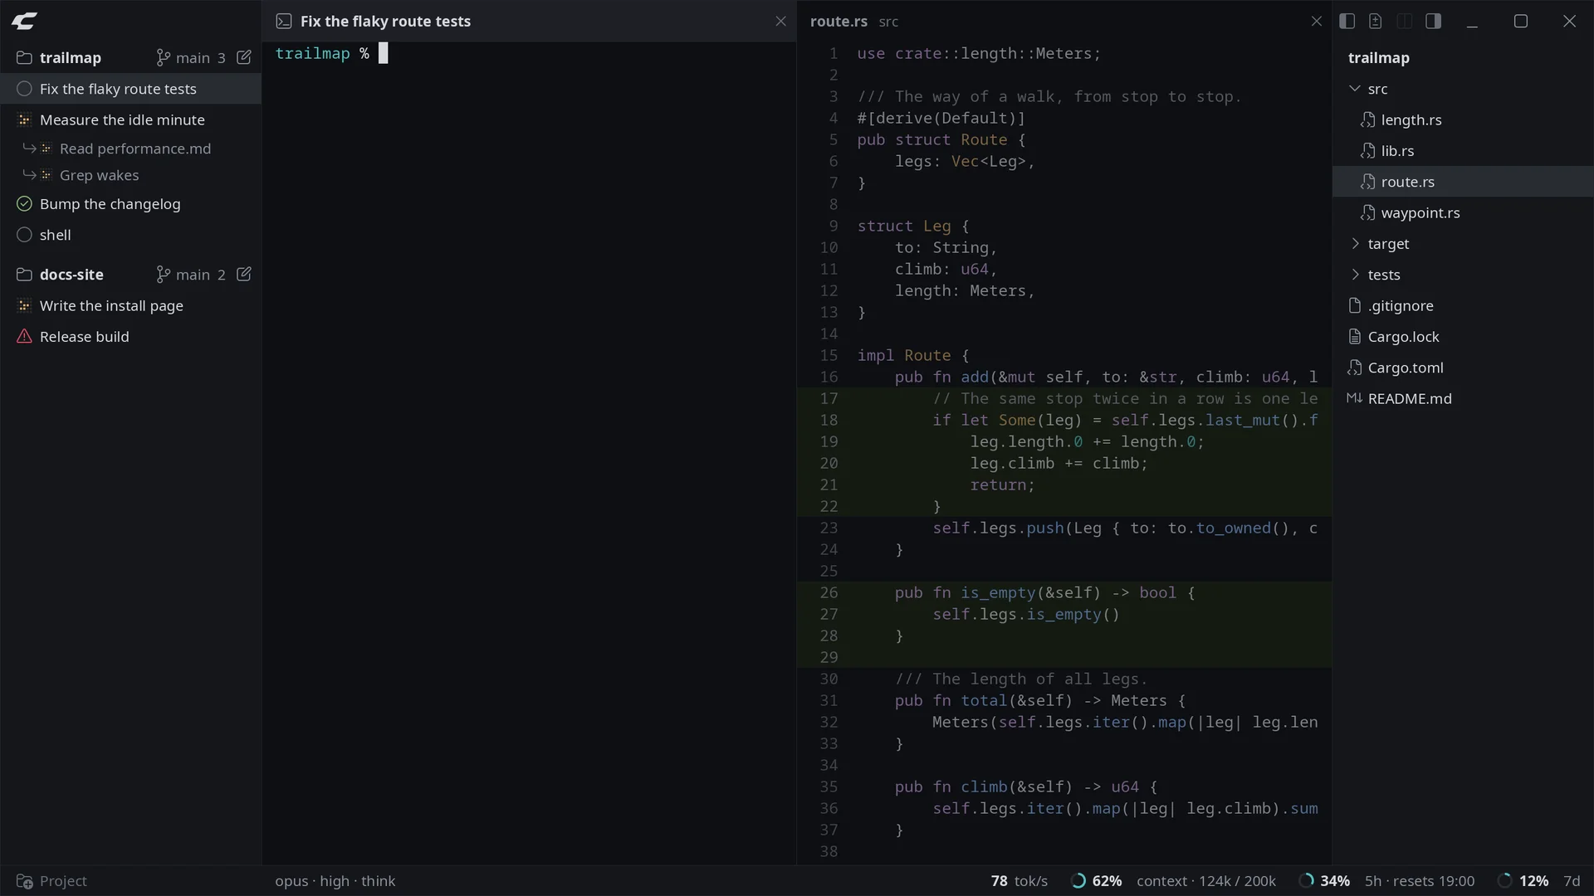This screenshot has height=896, width=1594.
Task: Open the Cargo.lock file
Action: pyautogui.click(x=1463, y=337)
